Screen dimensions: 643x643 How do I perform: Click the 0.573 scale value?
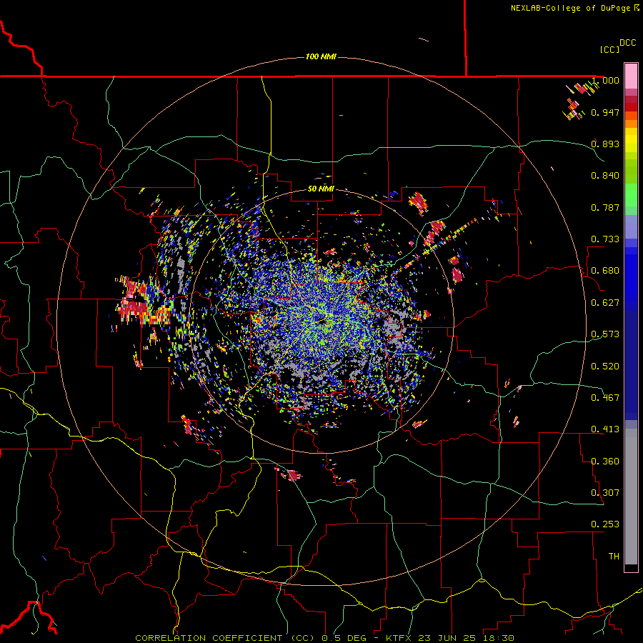pyautogui.click(x=605, y=334)
